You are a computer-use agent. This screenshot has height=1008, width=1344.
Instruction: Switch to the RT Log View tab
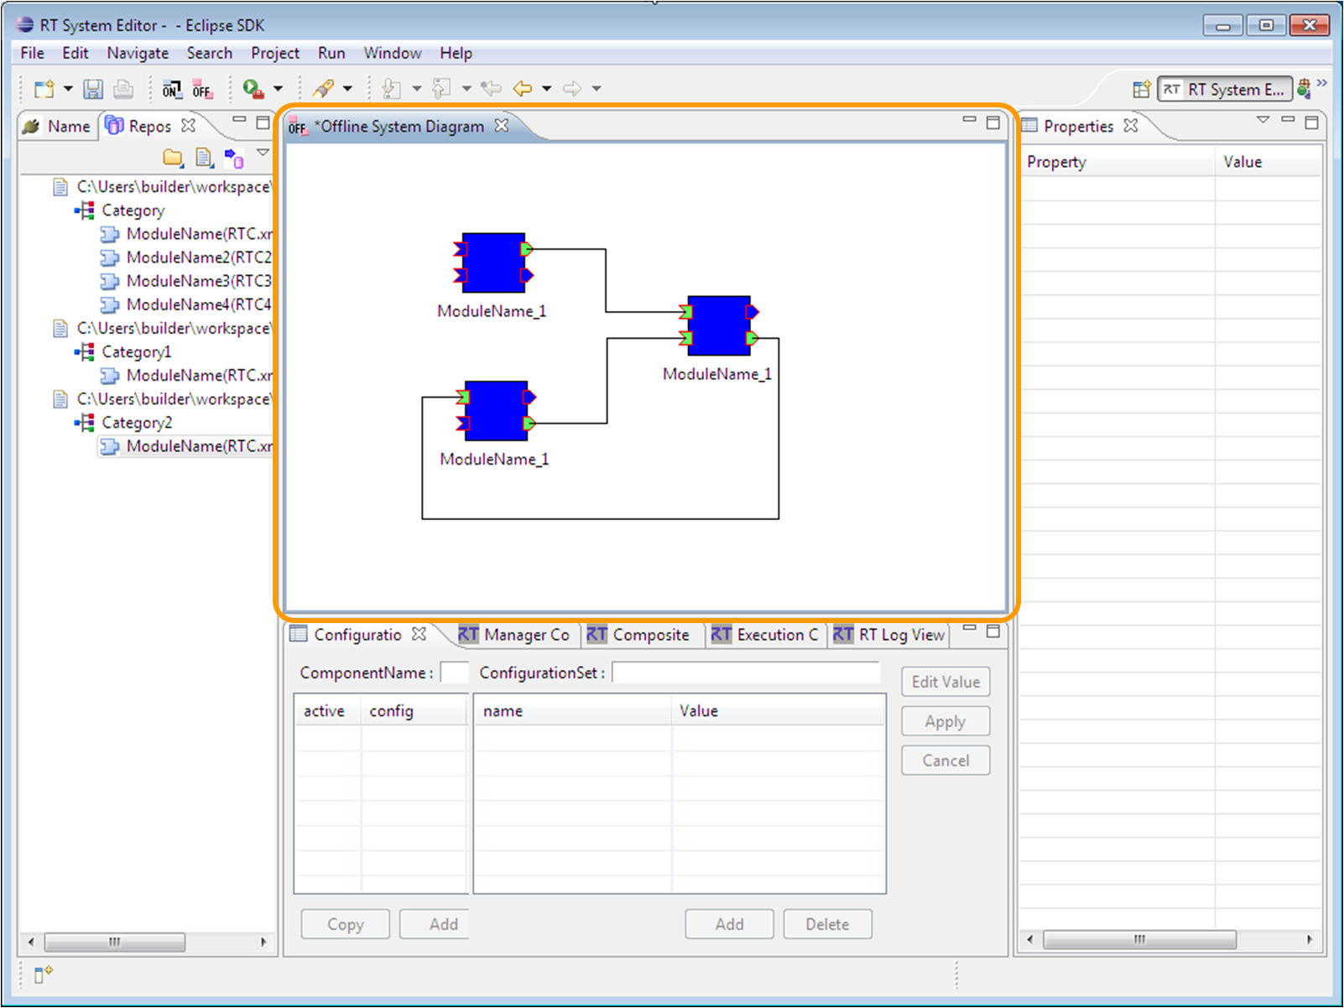pos(889,635)
